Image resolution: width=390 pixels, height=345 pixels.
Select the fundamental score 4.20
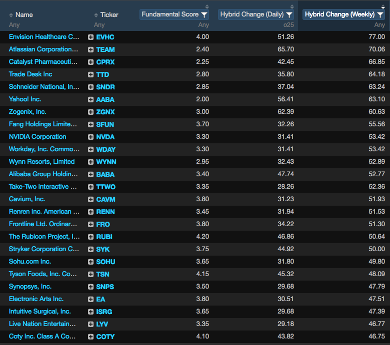point(202,237)
